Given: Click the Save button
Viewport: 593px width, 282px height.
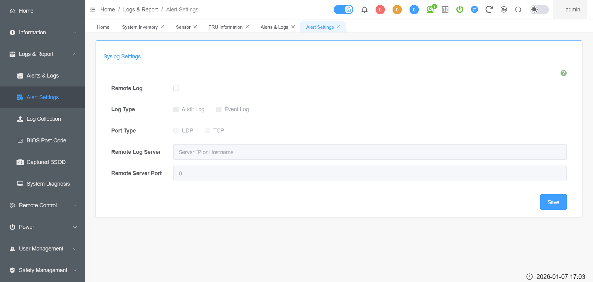Looking at the screenshot, I should 553,202.
